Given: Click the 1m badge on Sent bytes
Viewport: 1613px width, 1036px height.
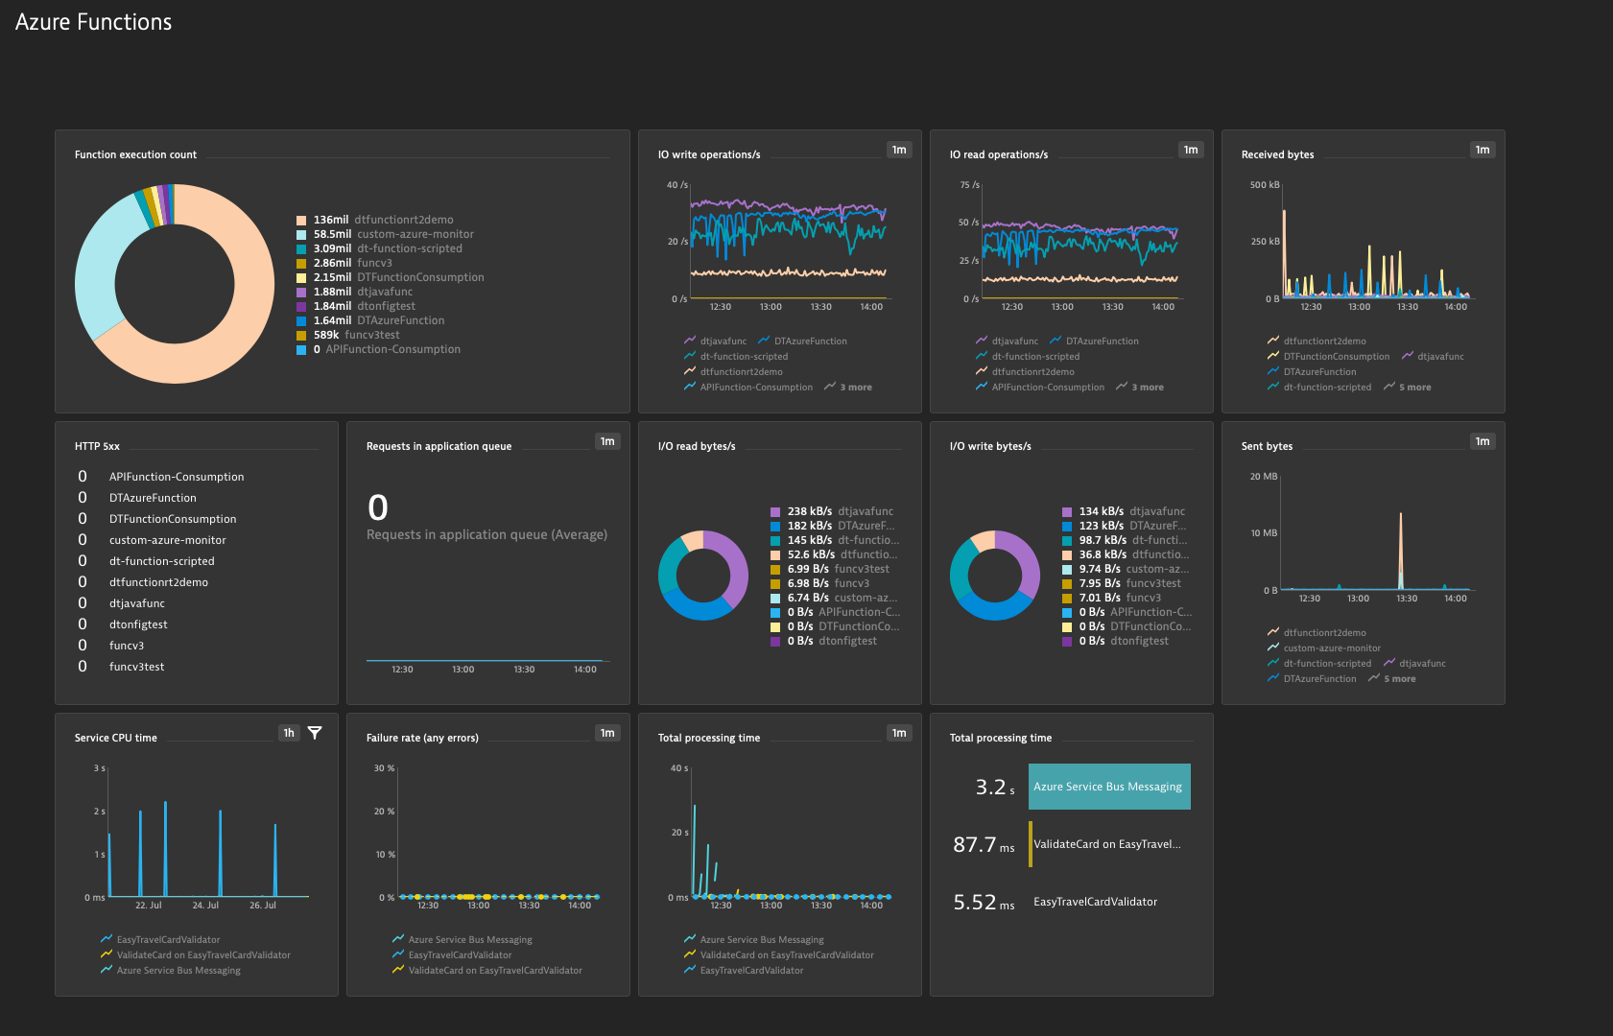Looking at the screenshot, I should tap(1483, 441).
